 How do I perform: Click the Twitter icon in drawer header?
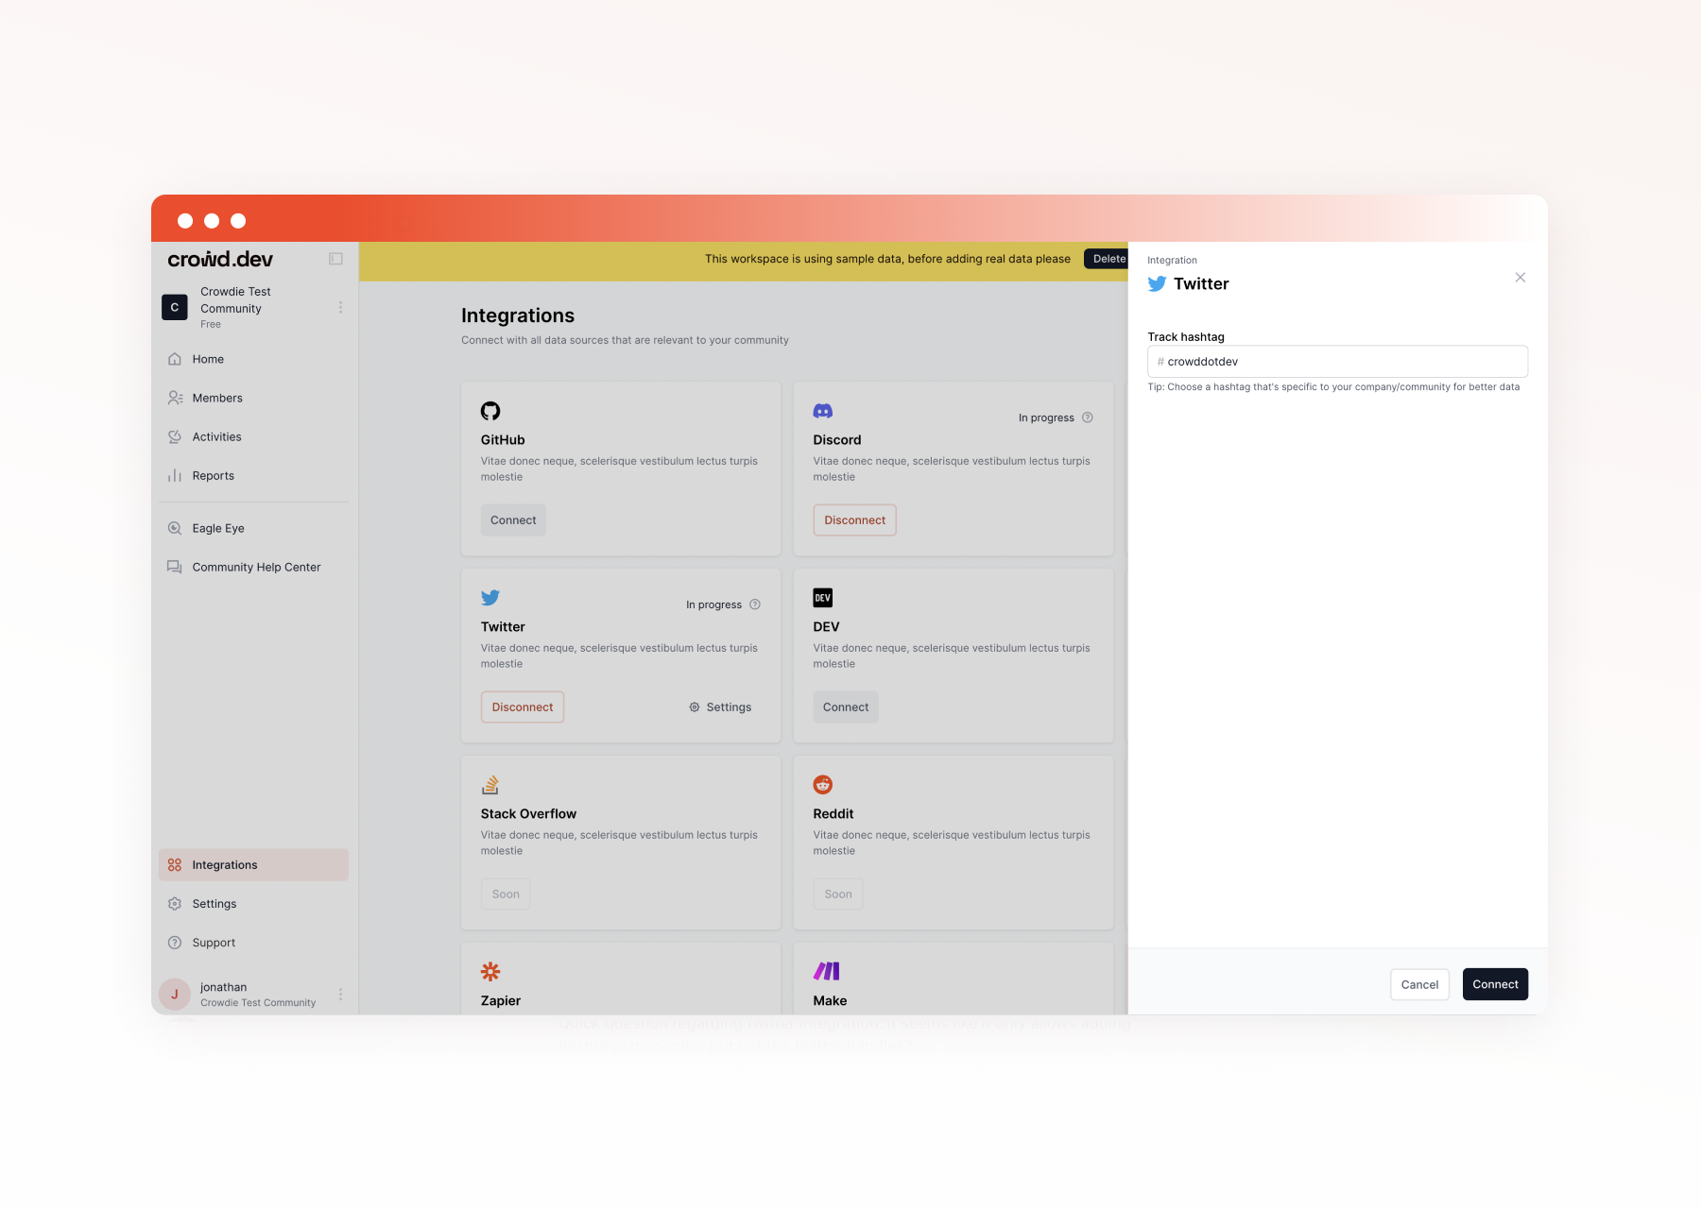point(1157,284)
